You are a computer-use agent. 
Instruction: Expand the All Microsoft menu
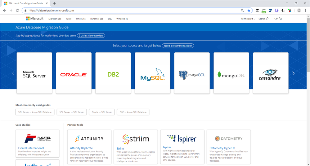pos(248,19)
